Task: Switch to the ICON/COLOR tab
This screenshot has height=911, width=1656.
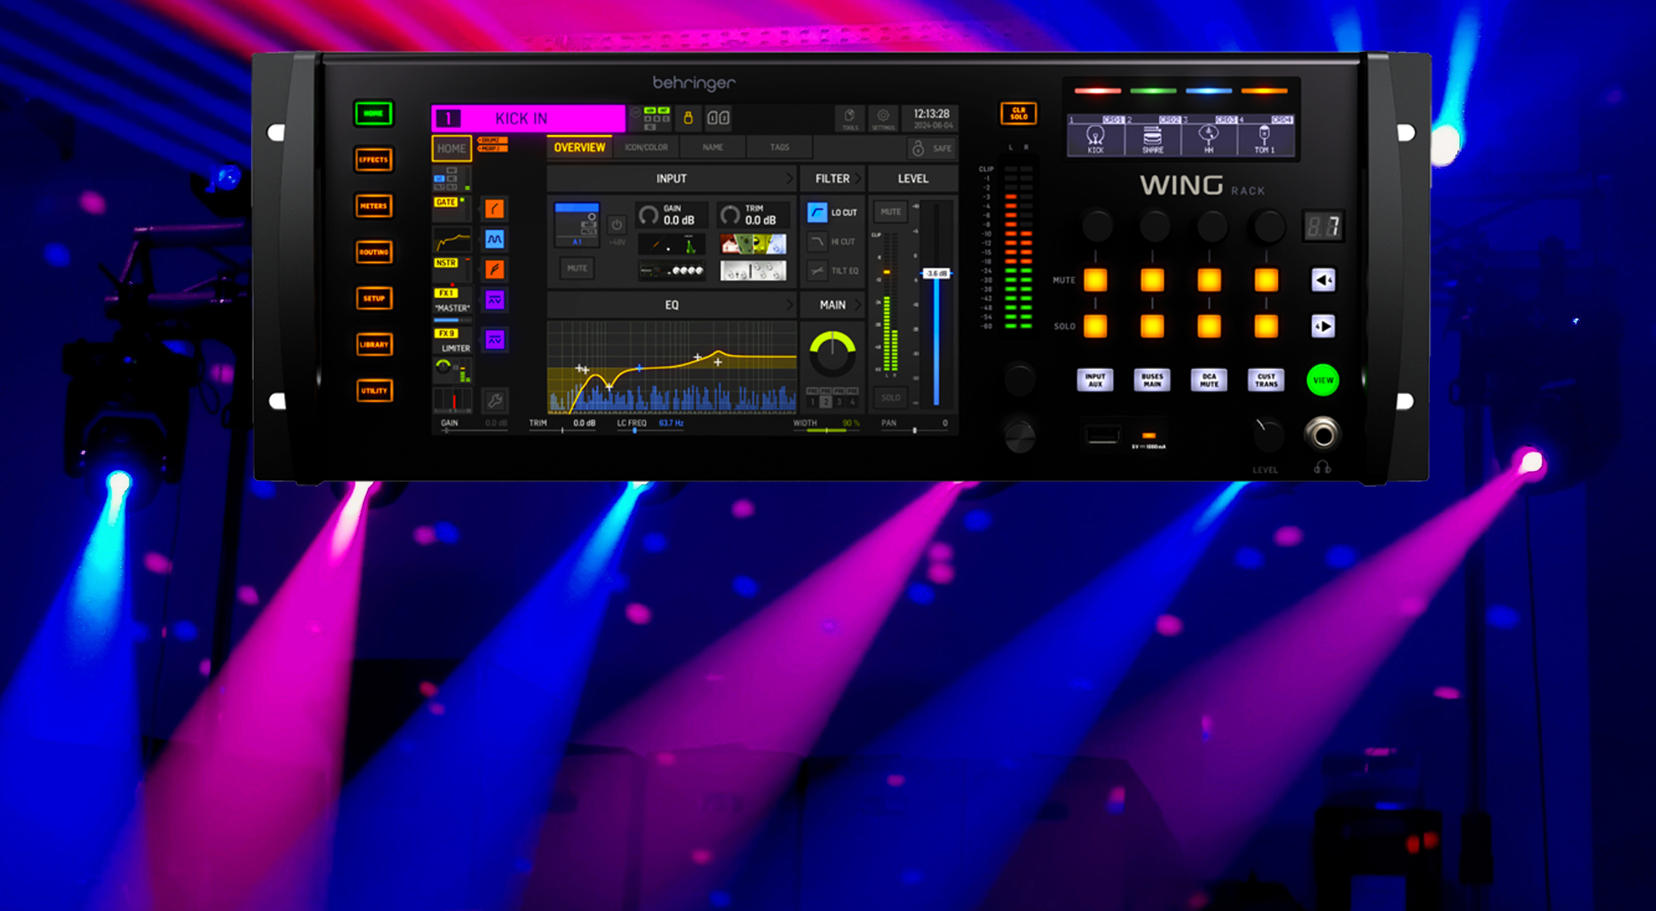Action: 646,147
